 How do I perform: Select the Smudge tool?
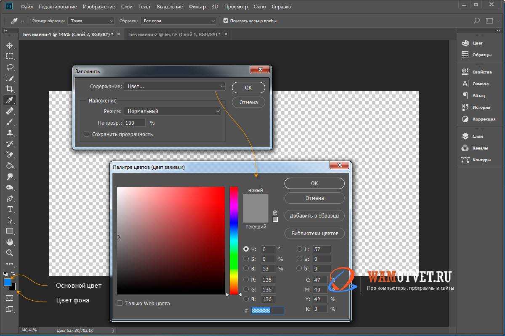pos(9,176)
